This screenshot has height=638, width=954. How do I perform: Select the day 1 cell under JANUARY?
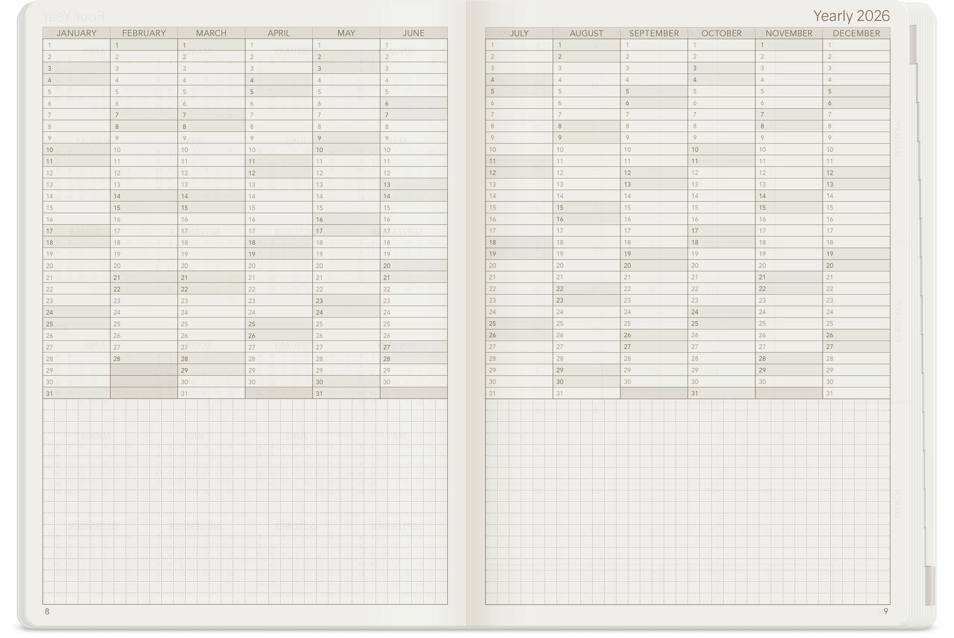pyautogui.click(x=76, y=45)
